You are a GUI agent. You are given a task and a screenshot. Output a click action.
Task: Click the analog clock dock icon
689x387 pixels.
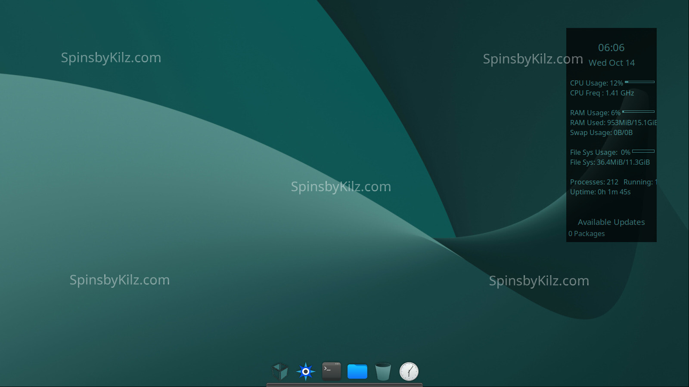[409, 372]
